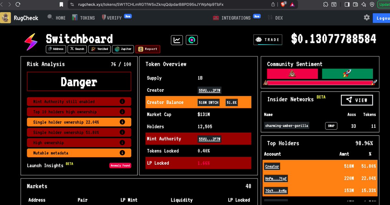Click info icon for Top 10 holders high ownership
Viewport: 390px width, 205px height.
click(122, 112)
